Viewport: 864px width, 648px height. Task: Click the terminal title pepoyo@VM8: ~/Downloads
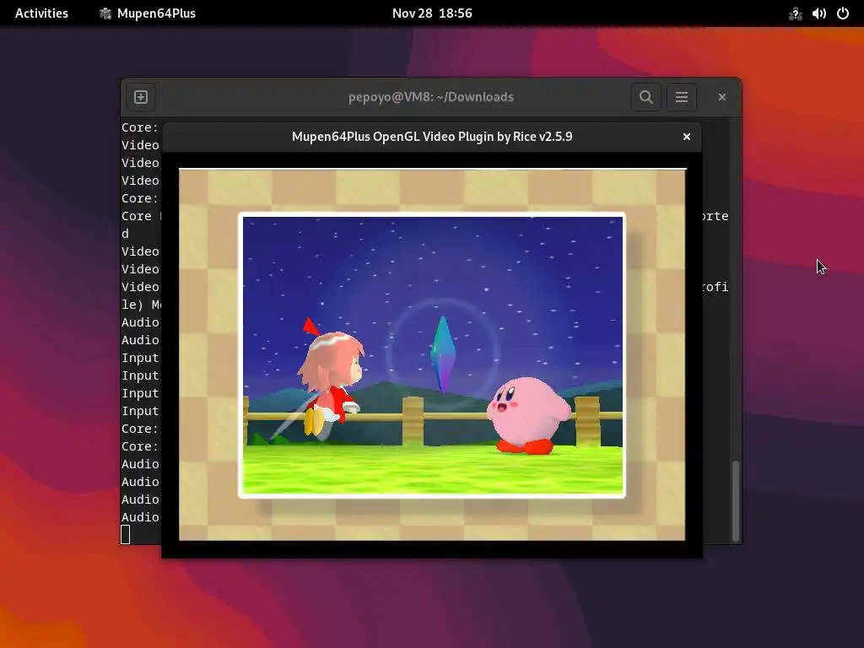[x=431, y=97]
